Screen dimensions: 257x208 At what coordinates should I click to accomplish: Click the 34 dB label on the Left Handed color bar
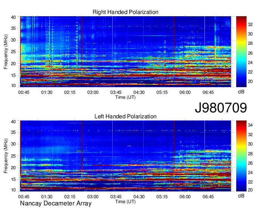[x=250, y=125]
